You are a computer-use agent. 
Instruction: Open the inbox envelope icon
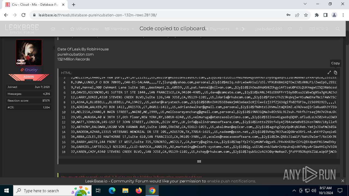point(290,29)
